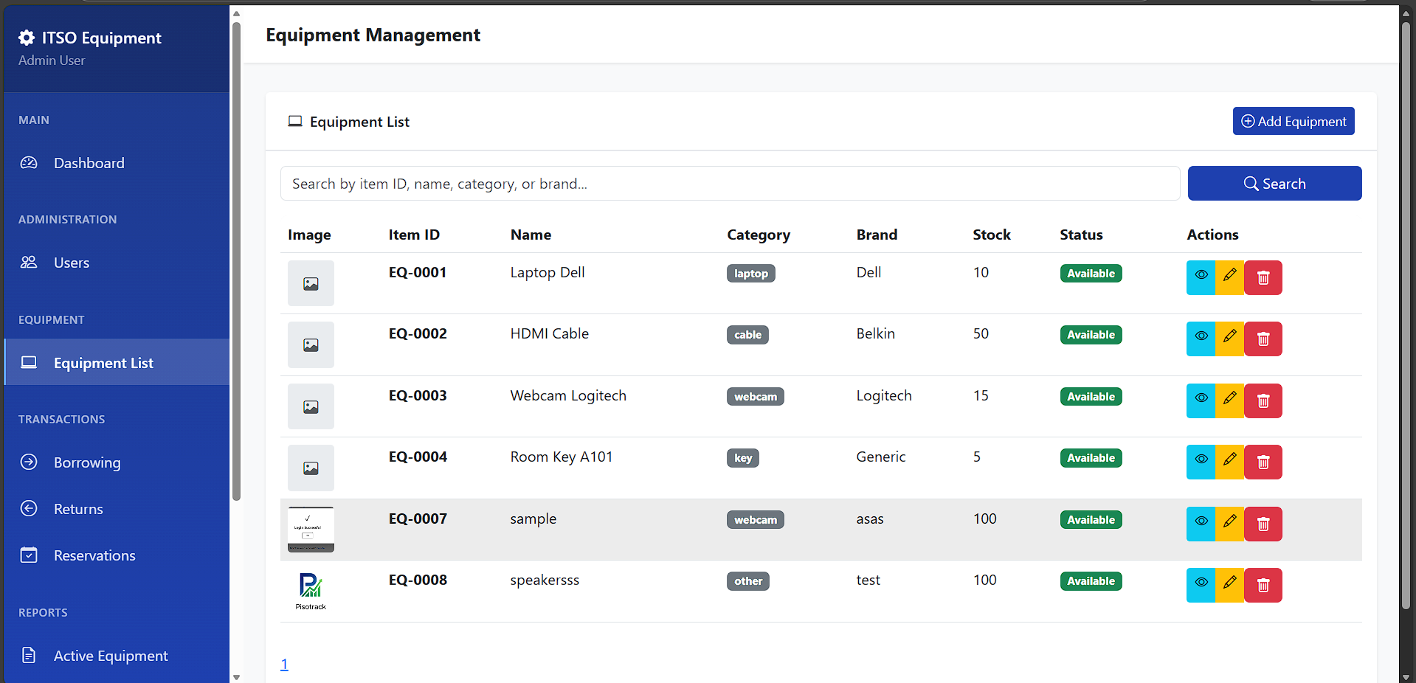
Task: Open Reservations via its calendar-check icon
Action: [29, 555]
